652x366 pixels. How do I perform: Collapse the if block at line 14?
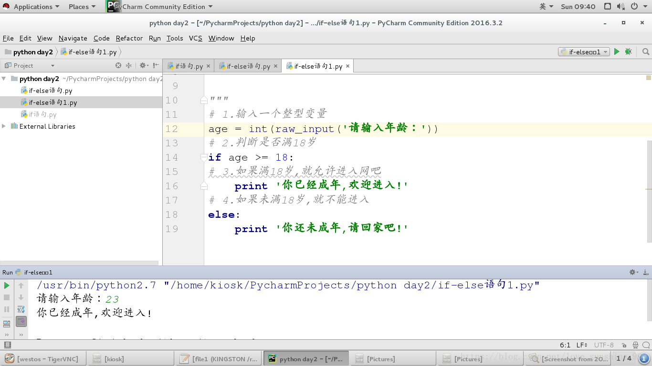[x=204, y=158]
